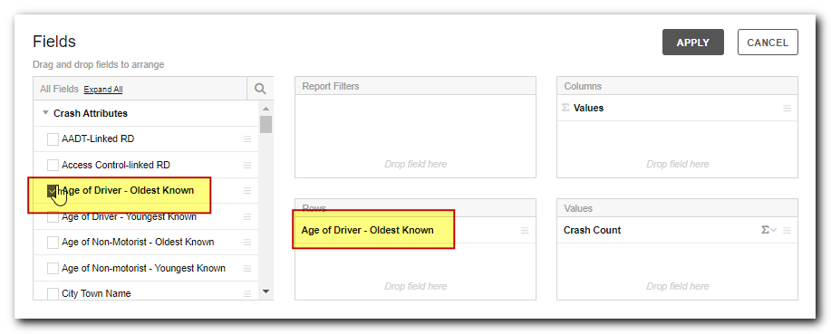Collapse the Crash Attributes group
The width and height of the screenshot is (831, 334).
(45, 113)
